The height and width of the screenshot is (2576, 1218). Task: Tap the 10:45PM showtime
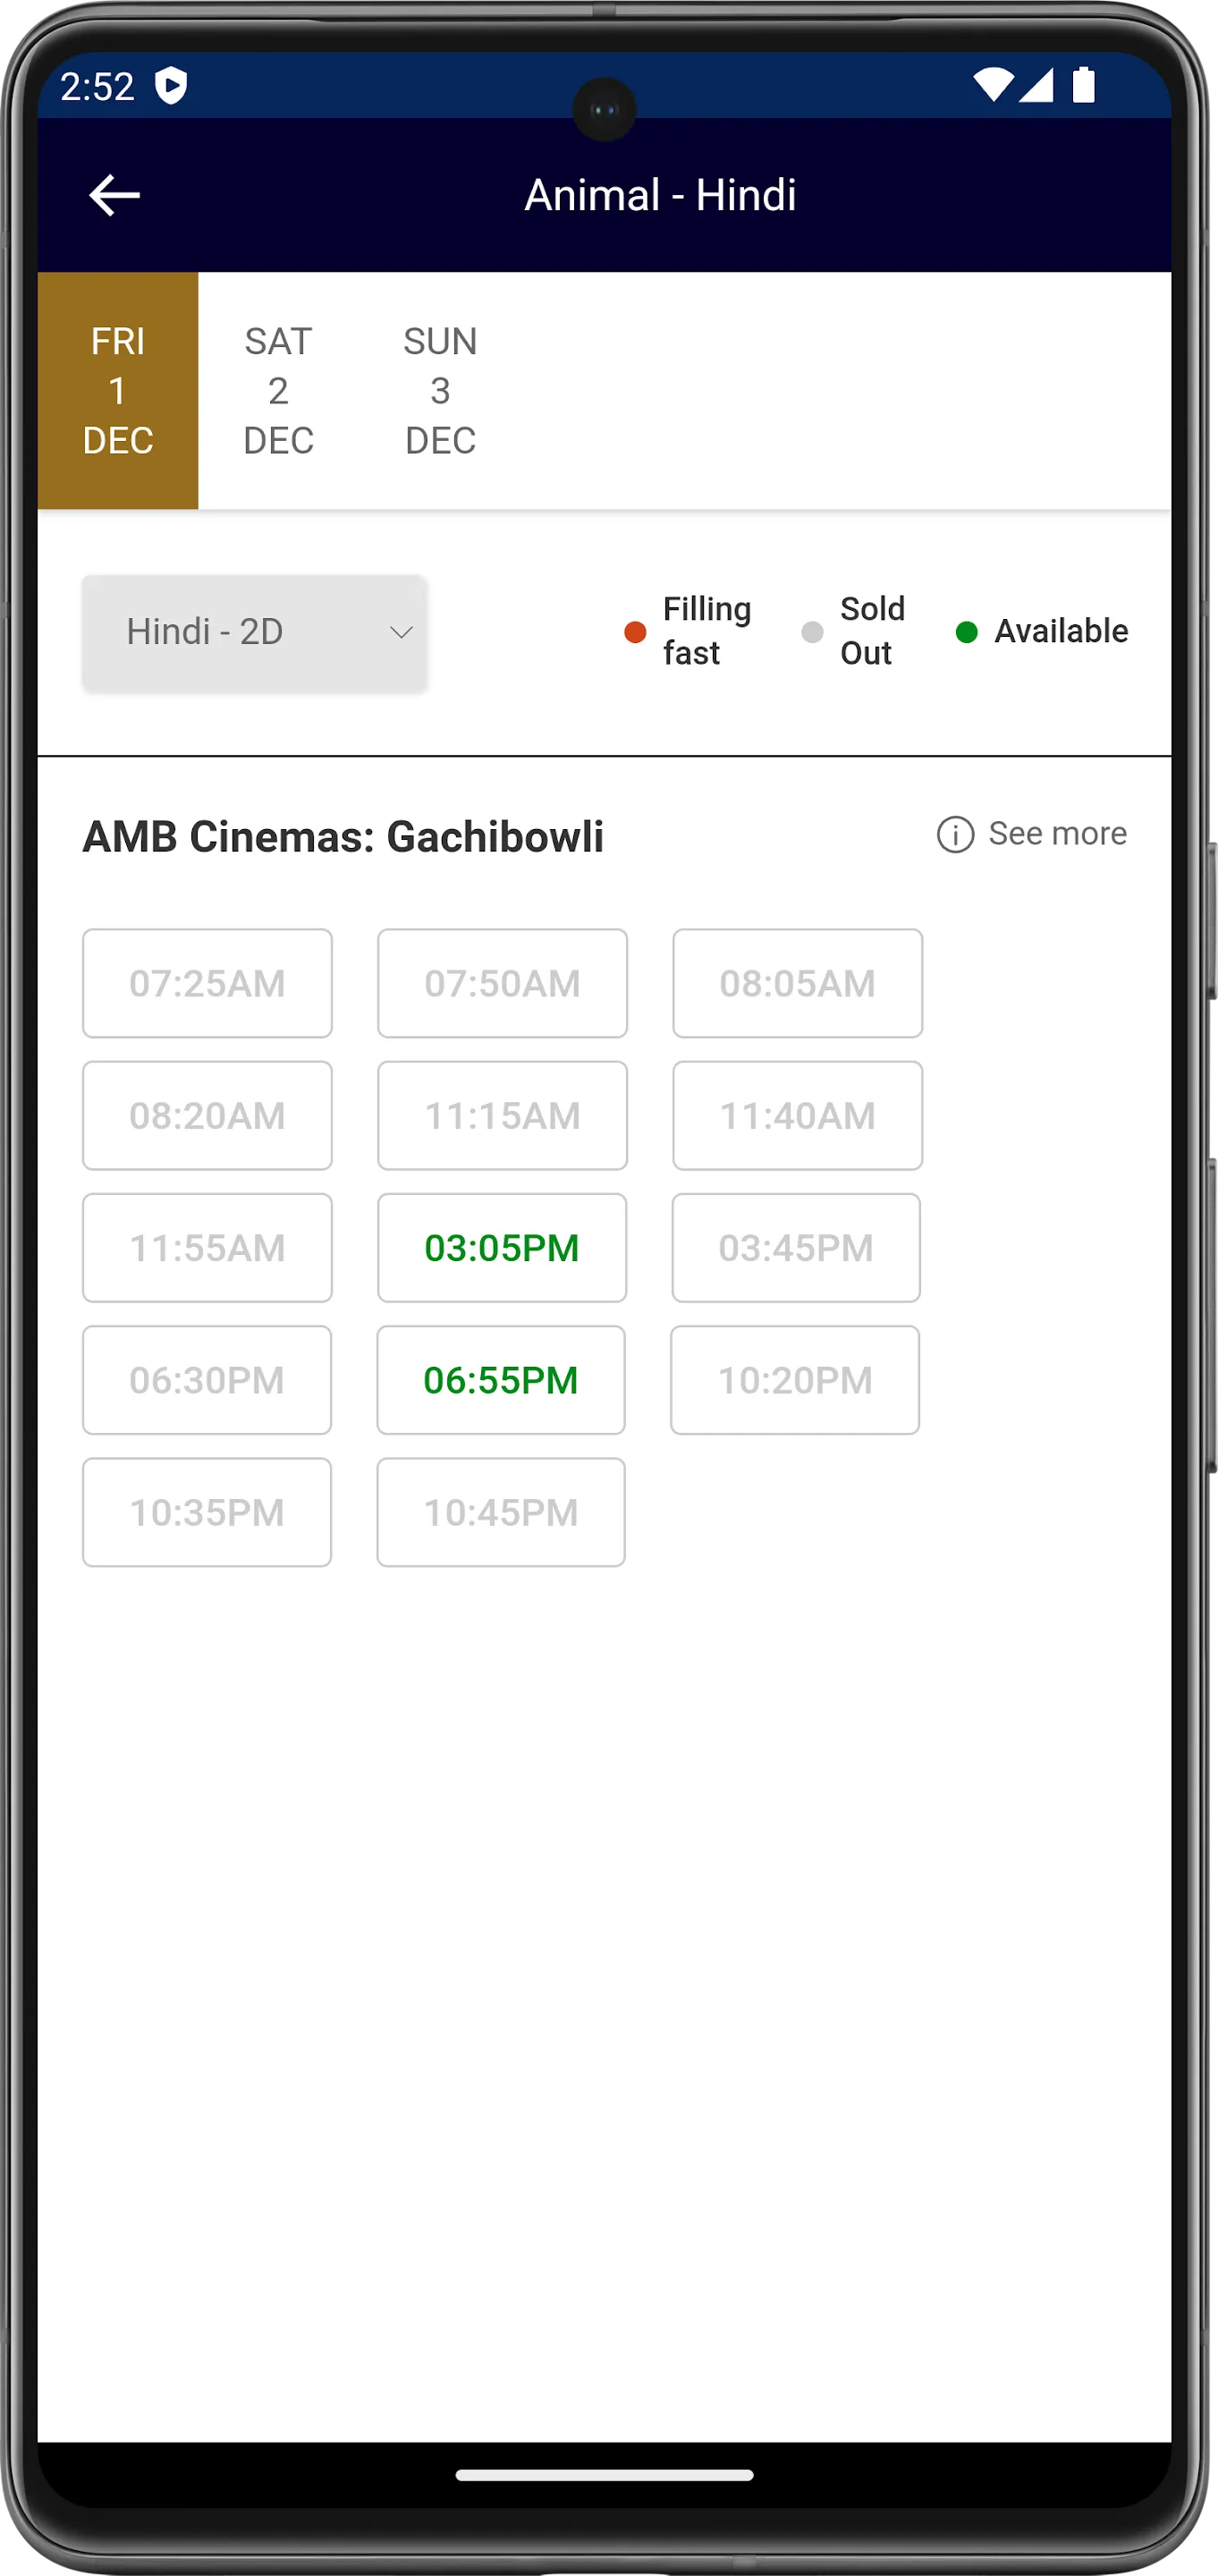(501, 1512)
